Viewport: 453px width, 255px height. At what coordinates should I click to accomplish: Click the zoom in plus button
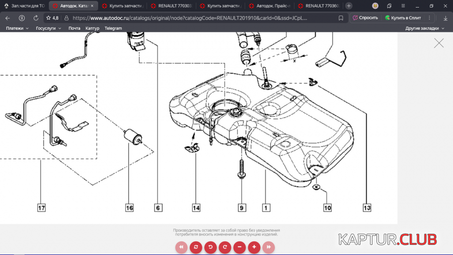(x=254, y=247)
